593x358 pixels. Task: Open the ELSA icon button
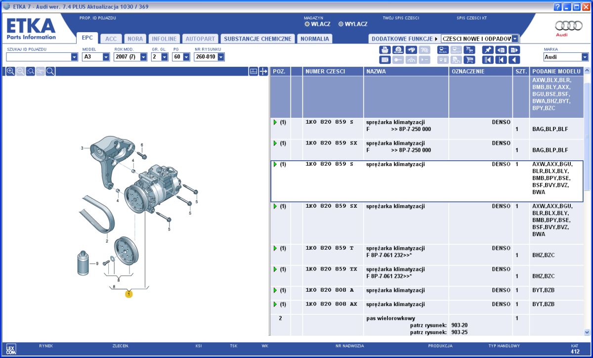pos(443,50)
